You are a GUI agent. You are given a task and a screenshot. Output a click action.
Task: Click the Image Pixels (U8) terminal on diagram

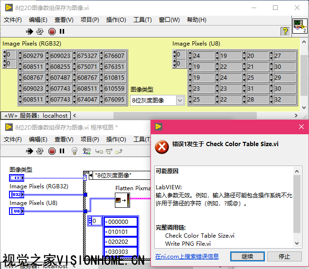pos(16,211)
